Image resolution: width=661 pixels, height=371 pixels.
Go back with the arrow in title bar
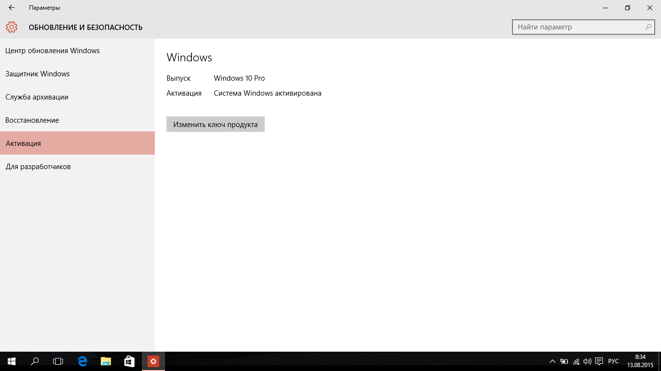coord(12,8)
